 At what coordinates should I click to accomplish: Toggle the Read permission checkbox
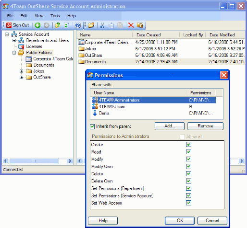click(188, 152)
